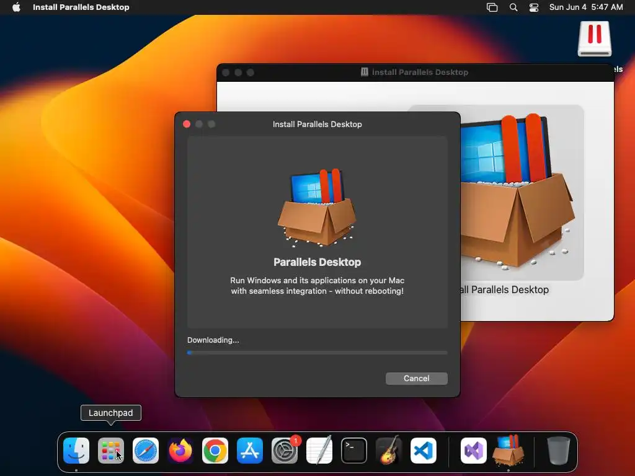Click the "Downloading..." status text
This screenshot has width=635, height=476.
pos(213,340)
